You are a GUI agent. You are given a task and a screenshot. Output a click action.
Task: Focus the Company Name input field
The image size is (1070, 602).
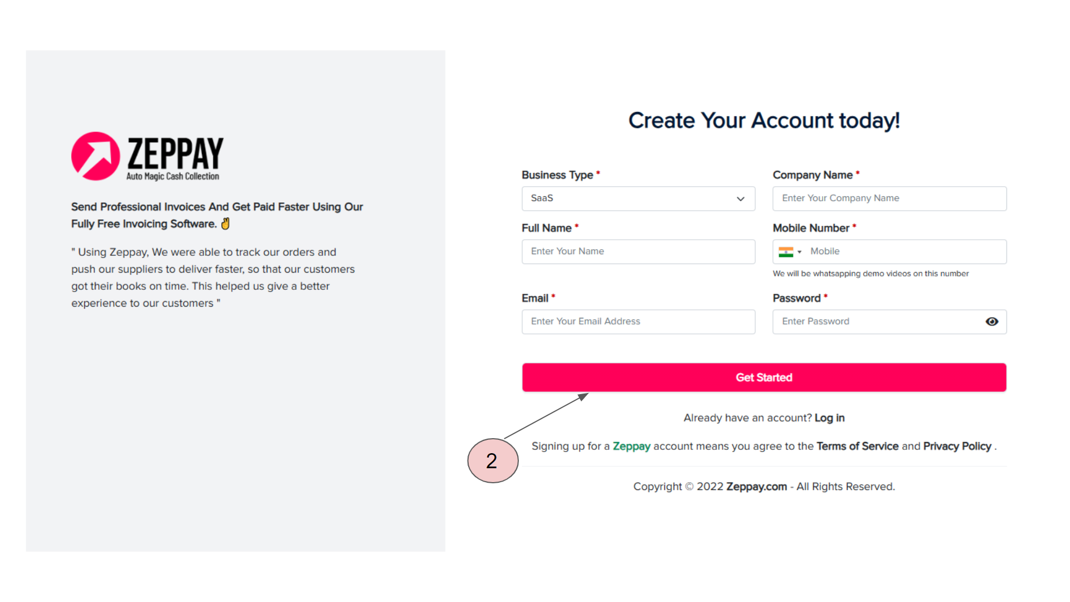(889, 198)
